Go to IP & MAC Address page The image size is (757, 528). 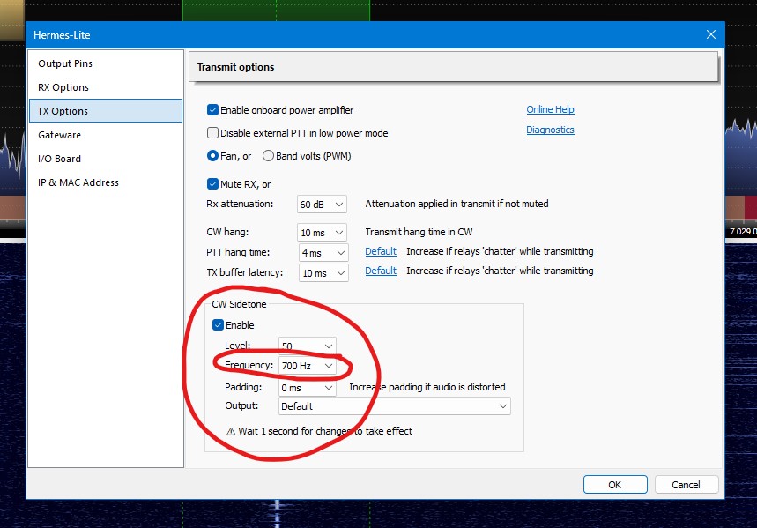[x=78, y=182]
